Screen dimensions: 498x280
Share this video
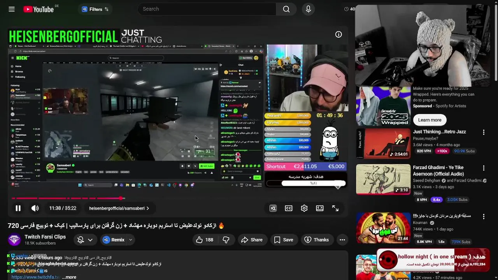(252, 240)
